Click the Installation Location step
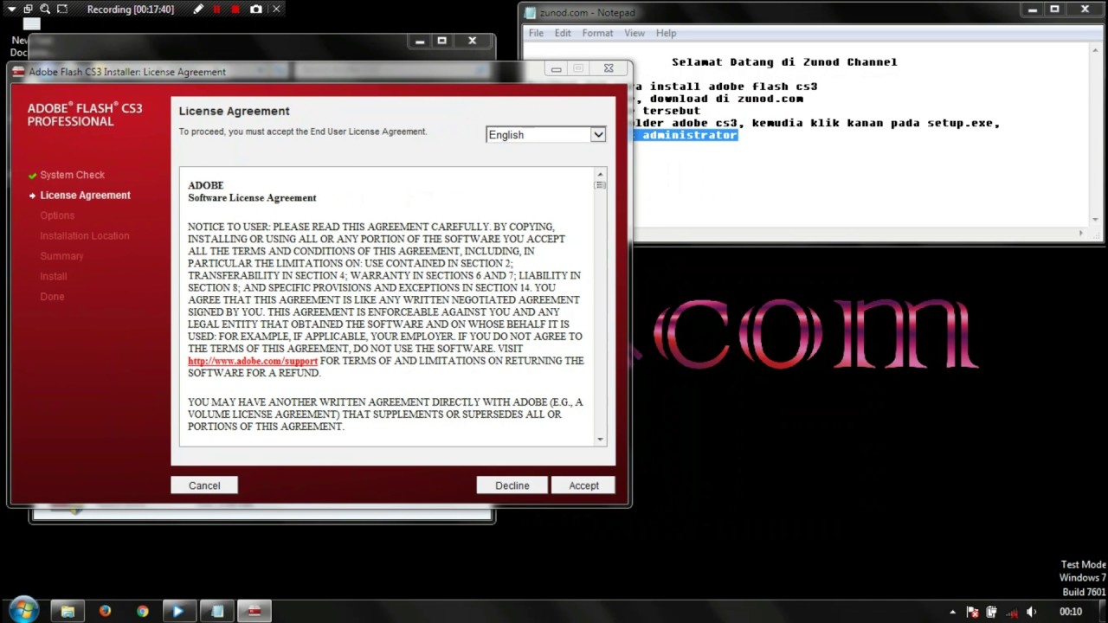This screenshot has width=1108, height=623. click(84, 235)
